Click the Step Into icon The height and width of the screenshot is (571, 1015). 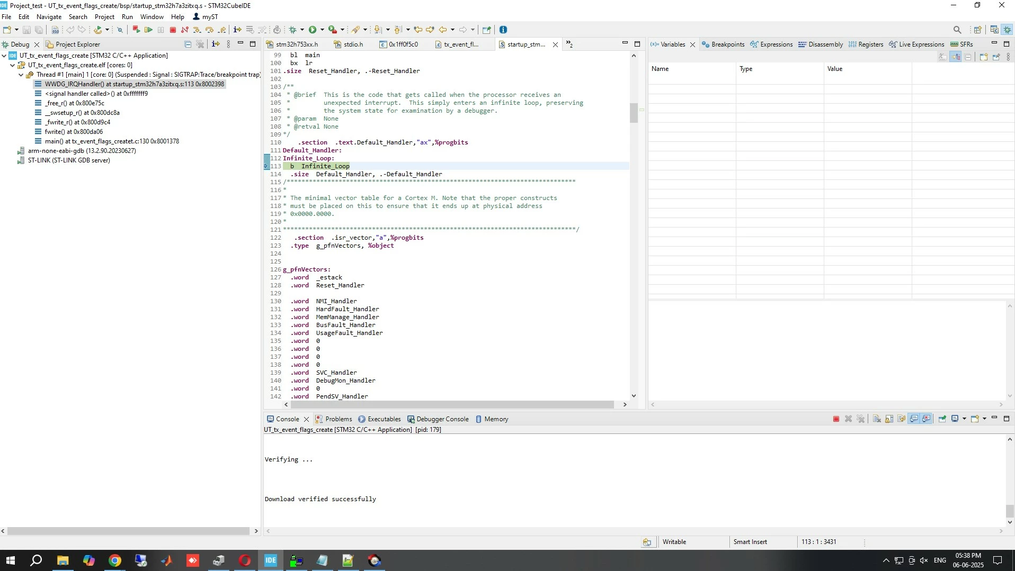coord(197,30)
